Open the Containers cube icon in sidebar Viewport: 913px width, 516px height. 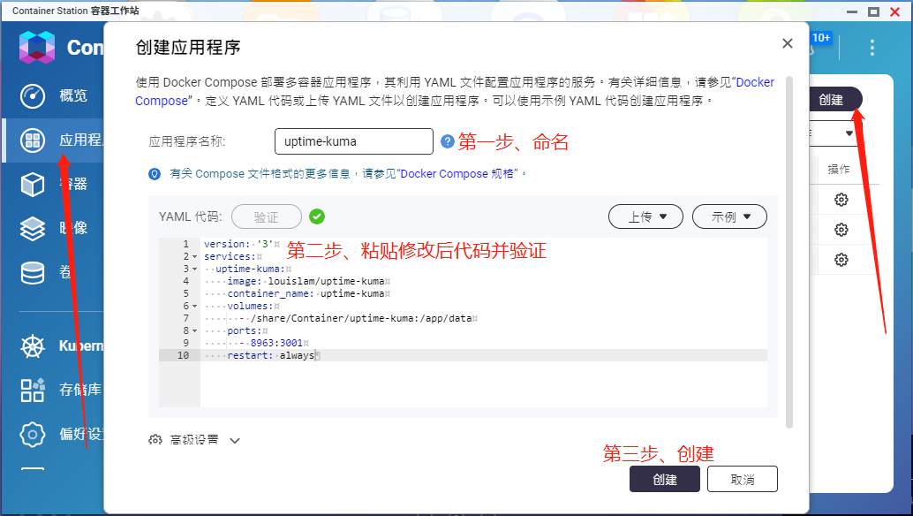click(33, 185)
